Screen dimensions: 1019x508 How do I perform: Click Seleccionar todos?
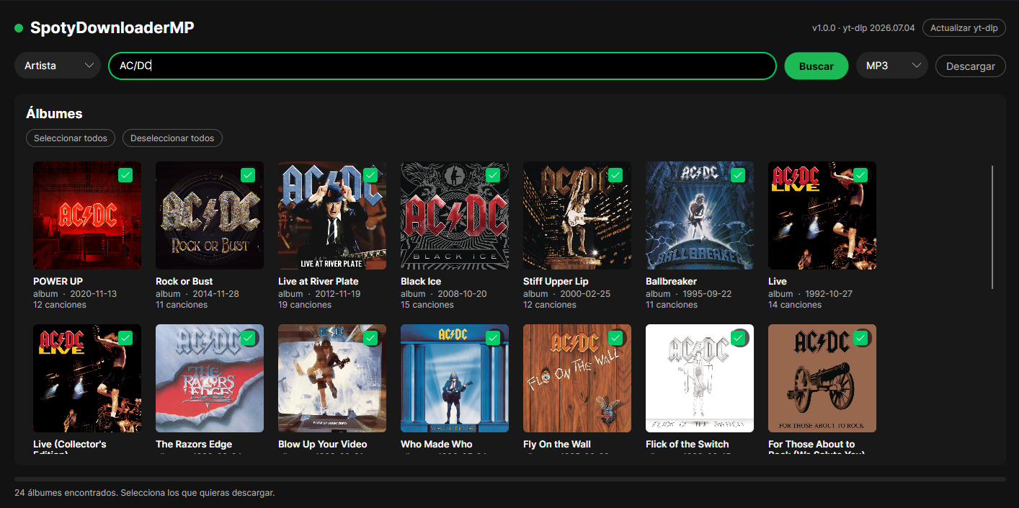71,138
